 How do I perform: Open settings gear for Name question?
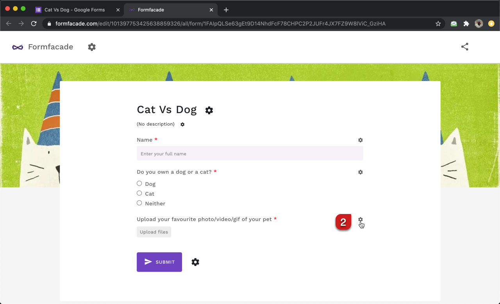click(360, 140)
